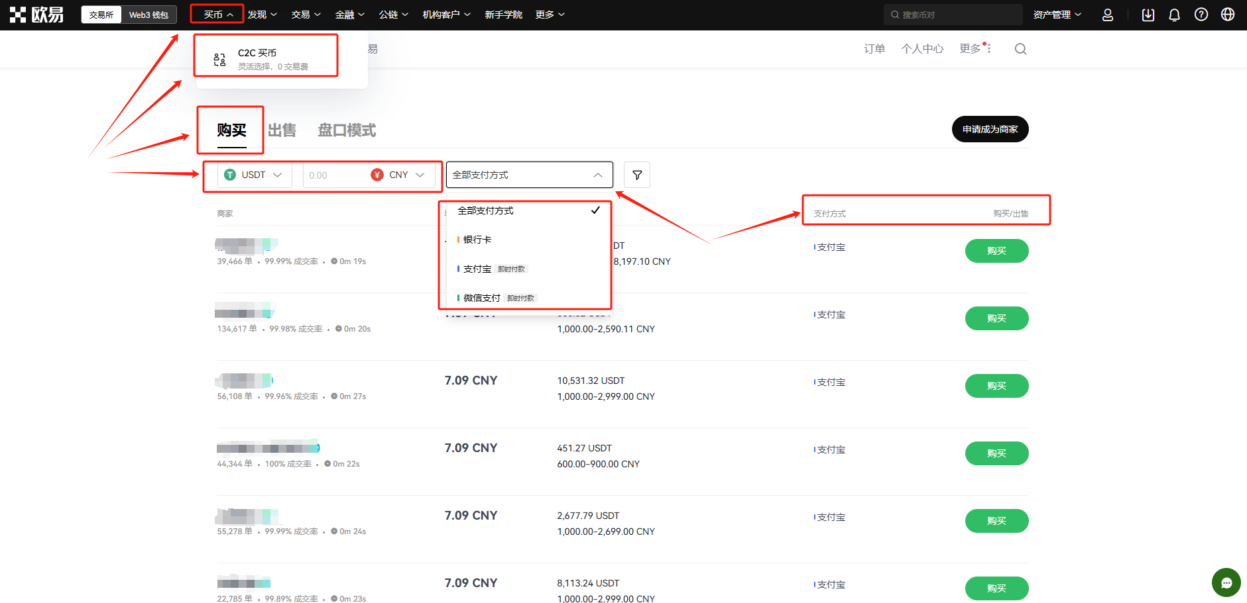Open the help question mark icon
Image resolution: width=1247 pixels, height=603 pixels.
coord(1201,15)
